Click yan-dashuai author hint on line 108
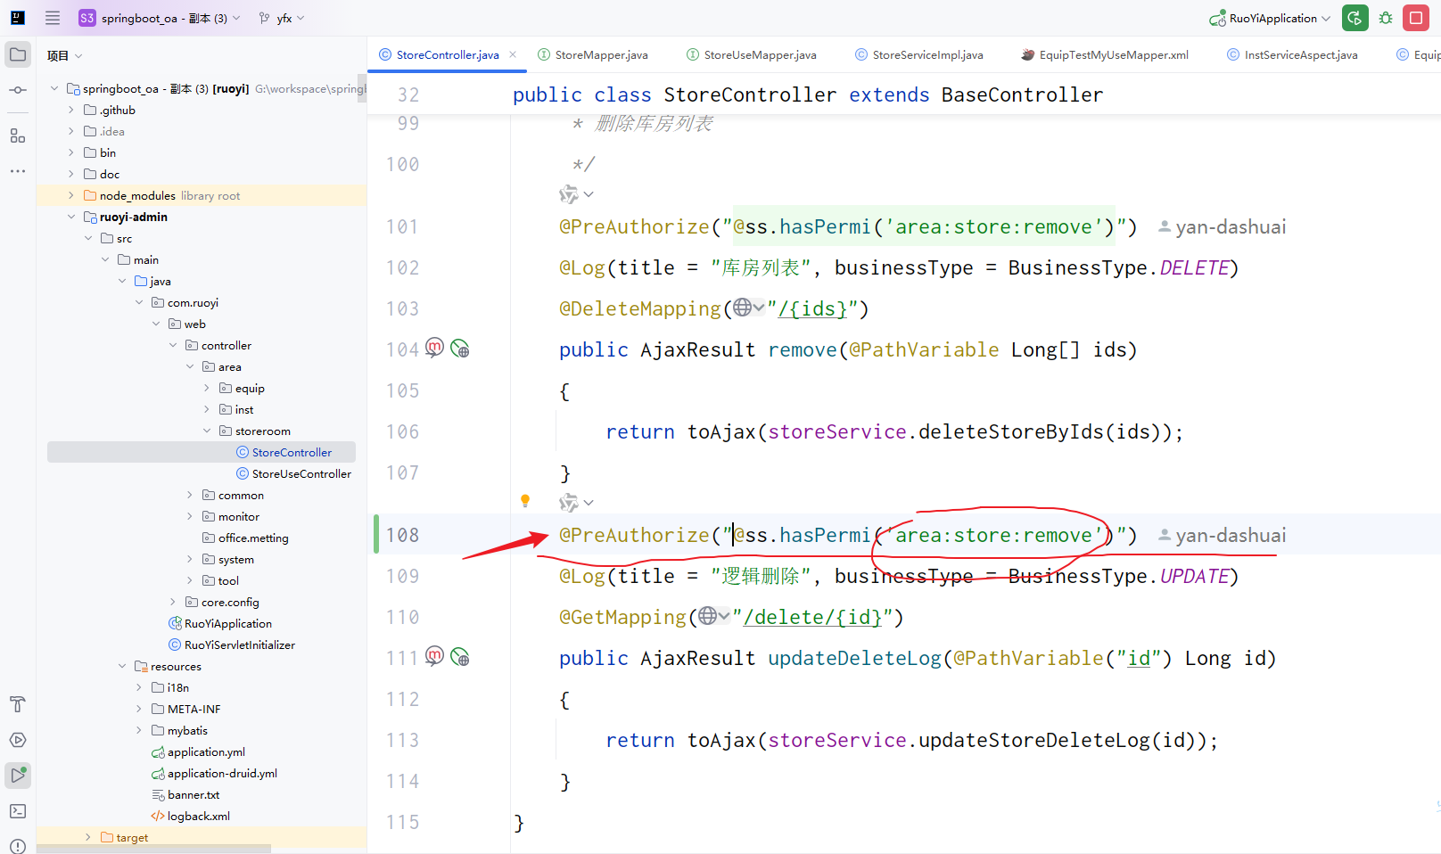Image resolution: width=1441 pixels, height=854 pixels. [x=1222, y=535]
